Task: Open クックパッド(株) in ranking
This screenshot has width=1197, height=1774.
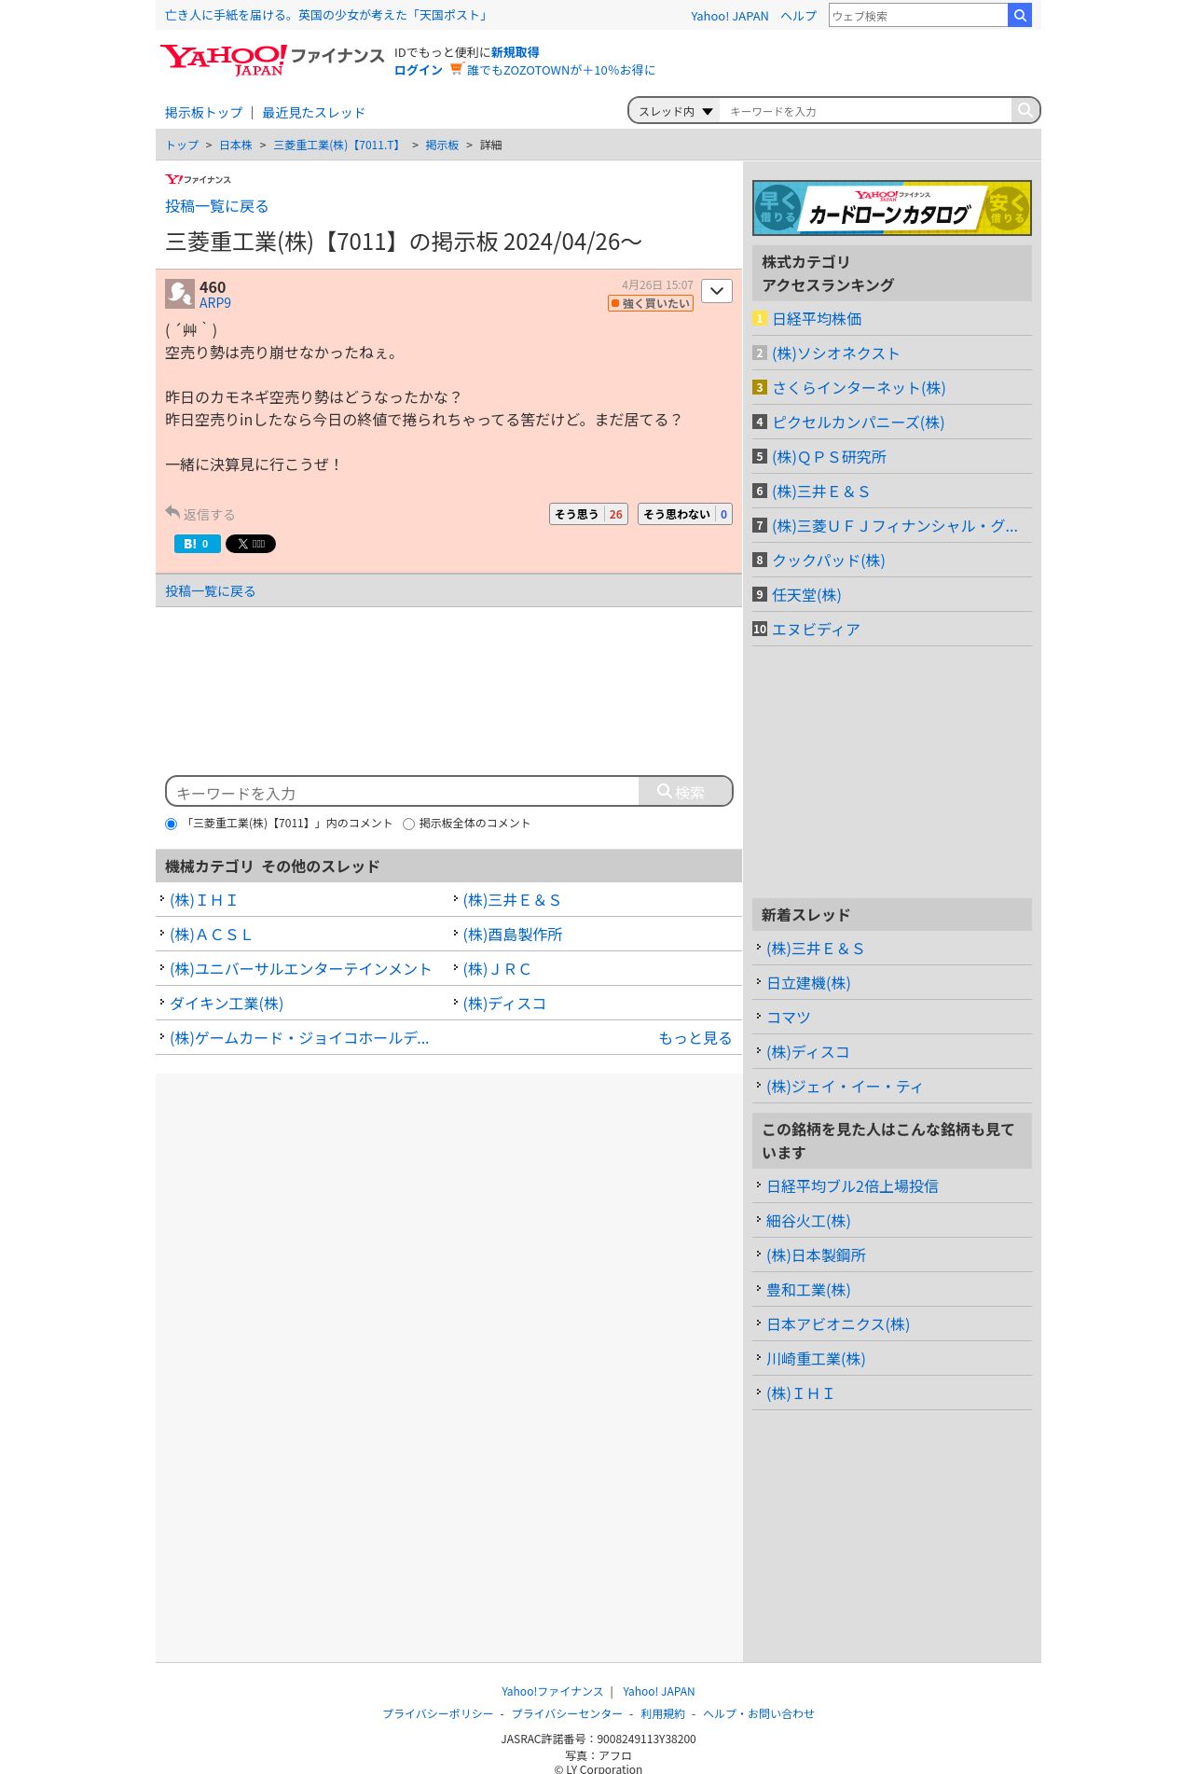Action: [828, 561]
